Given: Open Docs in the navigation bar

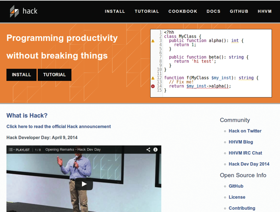Looking at the screenshot, I should pyautogui.click(x=213, y=11).
